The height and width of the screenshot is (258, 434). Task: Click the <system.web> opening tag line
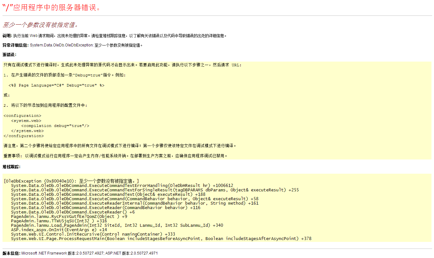coord(26,121)
